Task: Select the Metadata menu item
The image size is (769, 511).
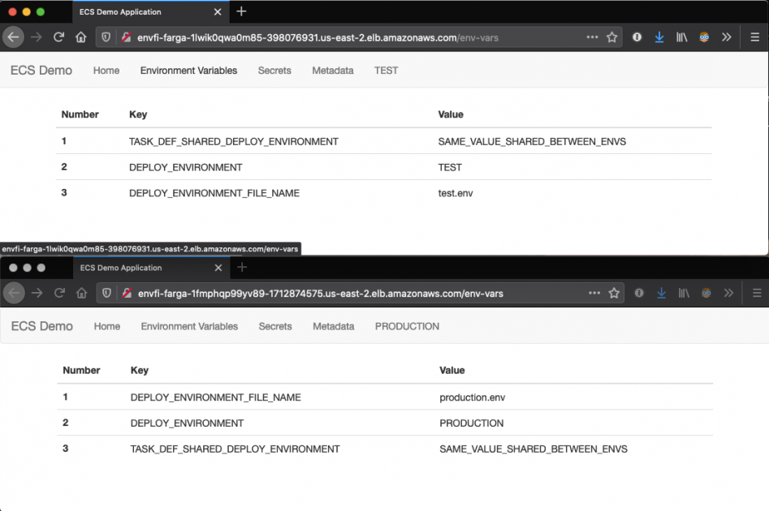Action: (x=332, y=71)
